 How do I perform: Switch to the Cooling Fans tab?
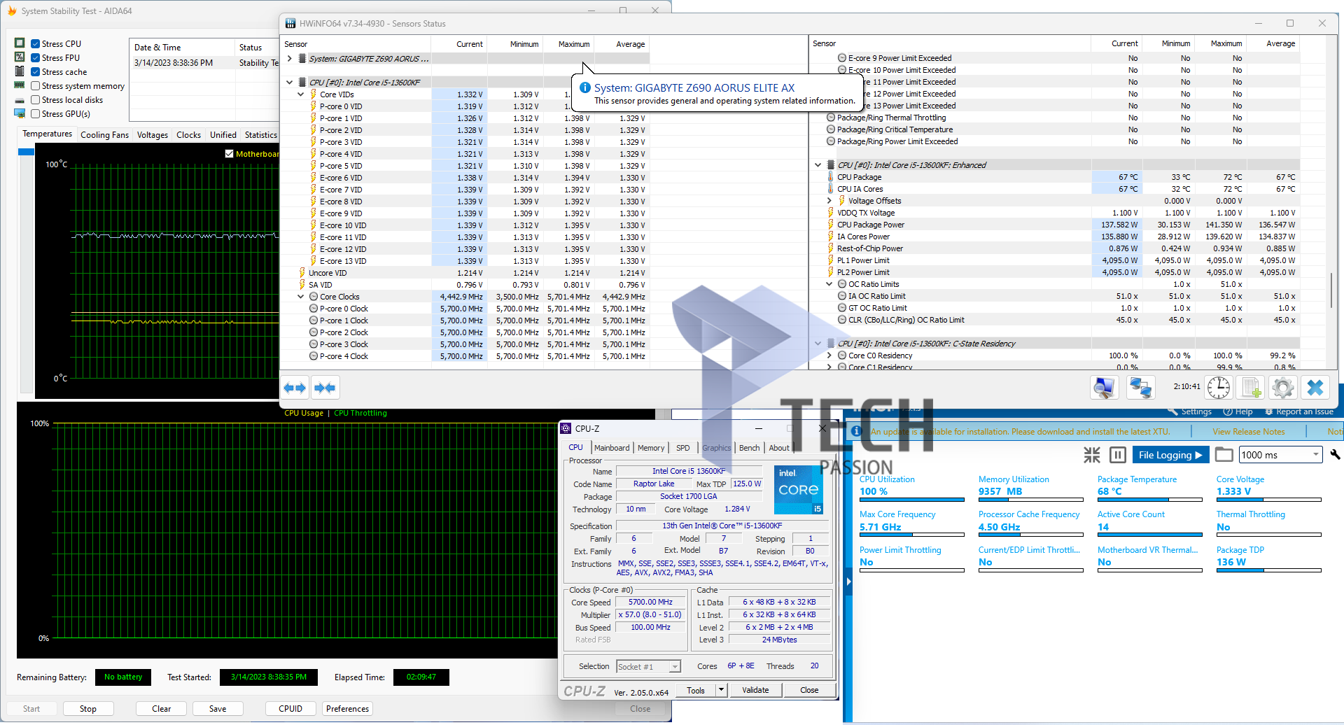[104, 135]
